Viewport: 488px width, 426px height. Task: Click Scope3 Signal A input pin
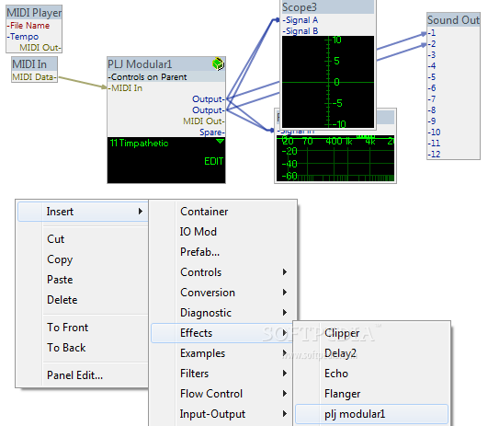point(300,20)
